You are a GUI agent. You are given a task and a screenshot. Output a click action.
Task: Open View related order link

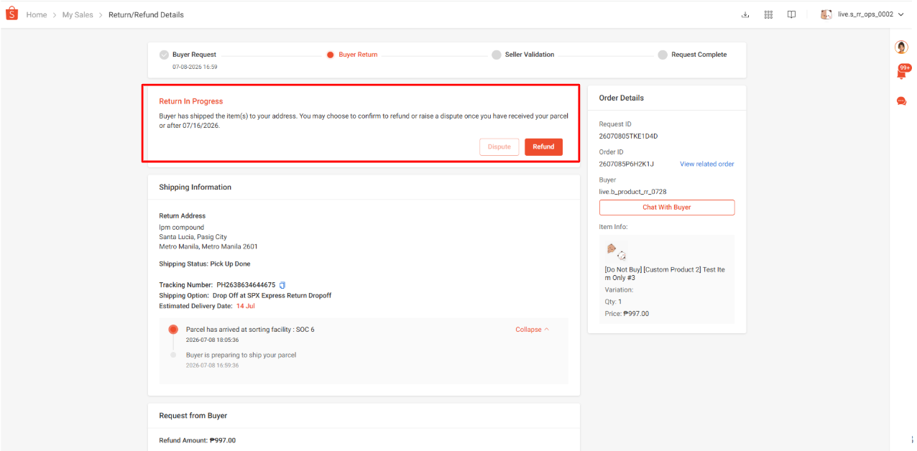tap(707, 164)
